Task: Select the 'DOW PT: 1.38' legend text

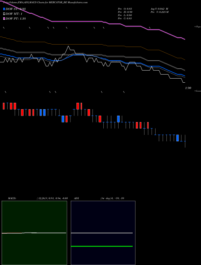Action: (16, 18)
